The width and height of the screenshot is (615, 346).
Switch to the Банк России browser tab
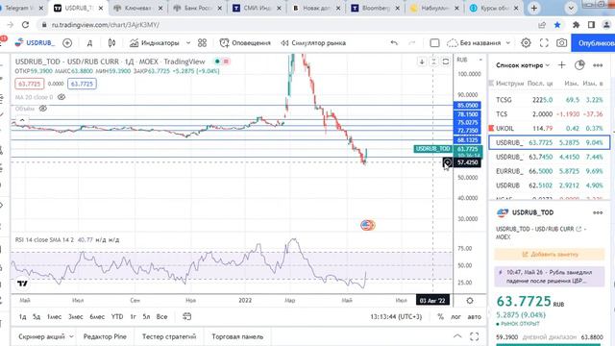[x=197, y=8]
